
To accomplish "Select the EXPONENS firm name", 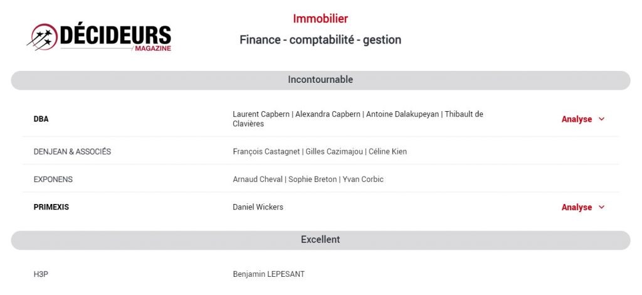I will point(53,180).
